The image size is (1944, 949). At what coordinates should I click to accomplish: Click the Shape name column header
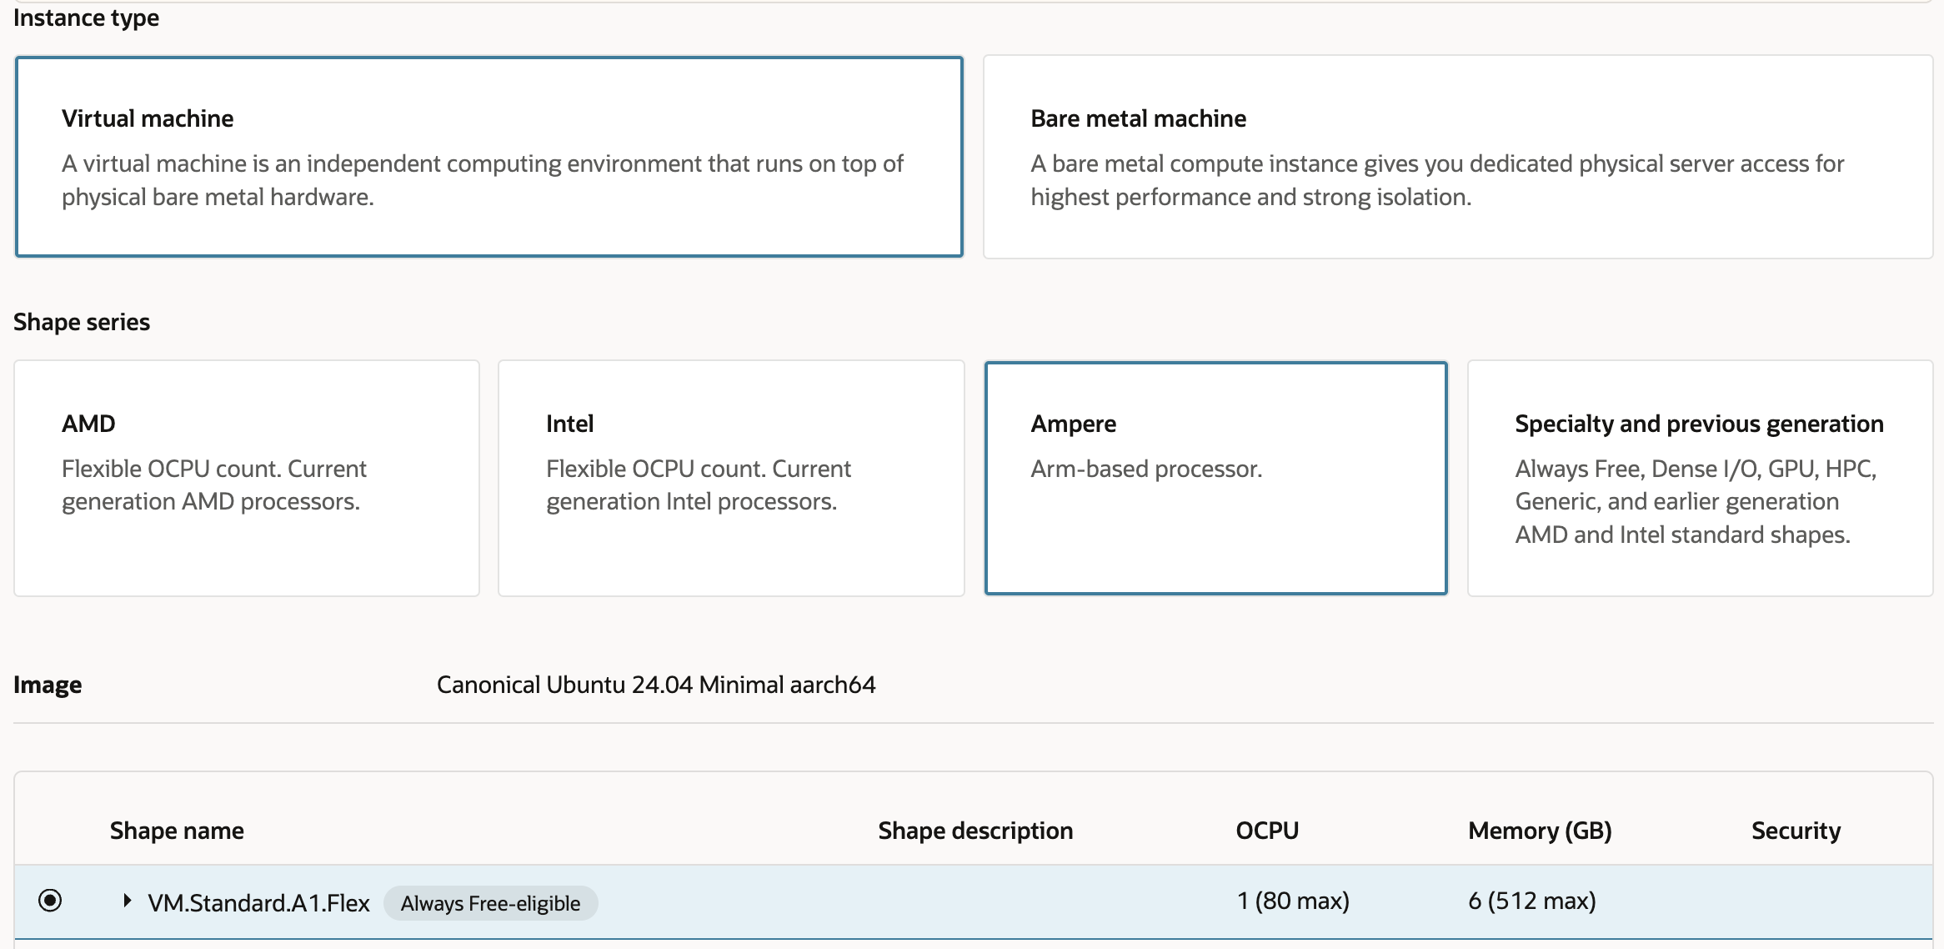point(177,831)
